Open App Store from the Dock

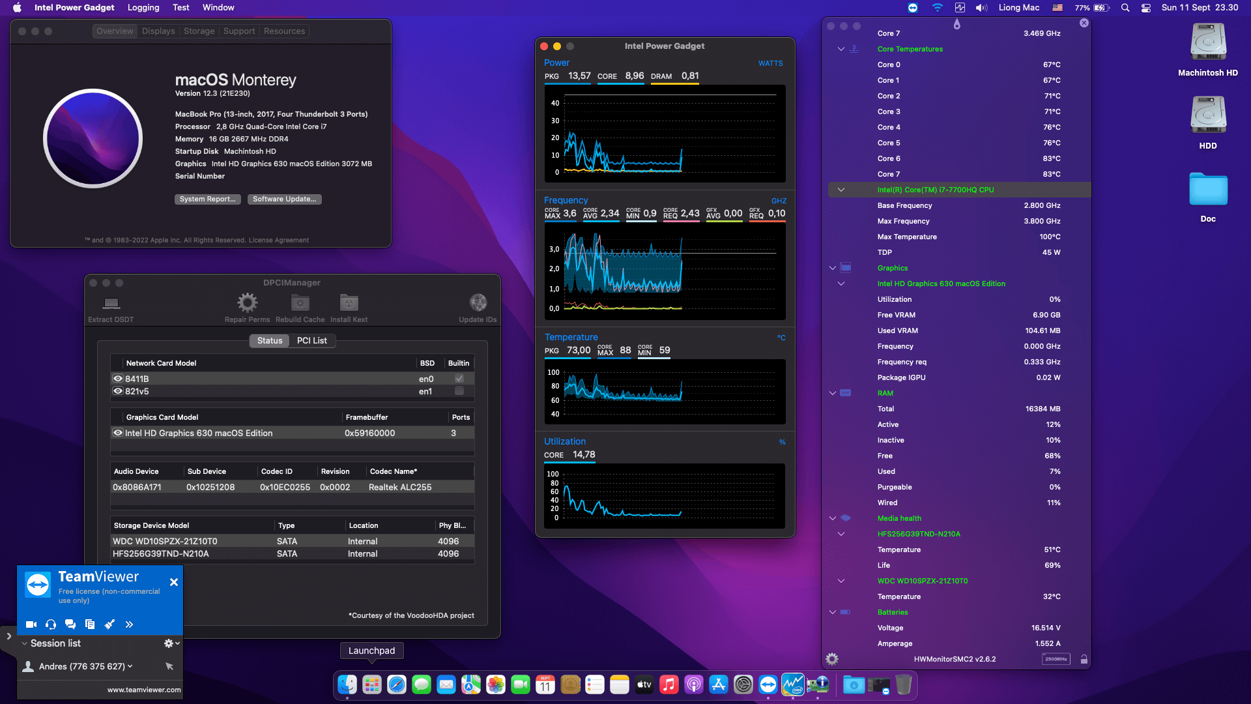click(x=719, y=684)
